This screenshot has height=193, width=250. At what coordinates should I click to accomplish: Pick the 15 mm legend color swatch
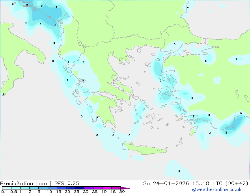62,188
